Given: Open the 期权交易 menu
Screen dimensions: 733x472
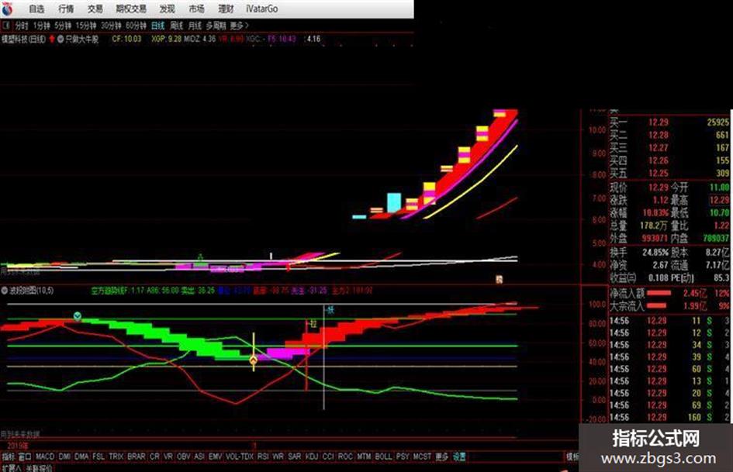Looking at the screenshot, I should pyautogui.click(x=131, y=9).
